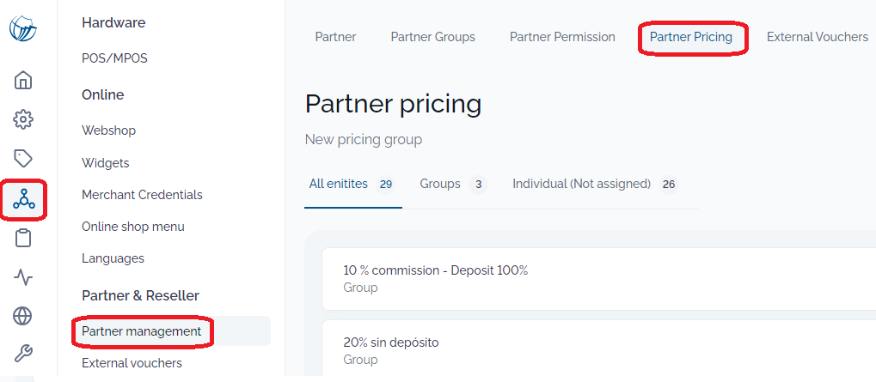Screen dimensions: 876x382
Task: Open the Partner Permission tab
Action: coord(562,37)
